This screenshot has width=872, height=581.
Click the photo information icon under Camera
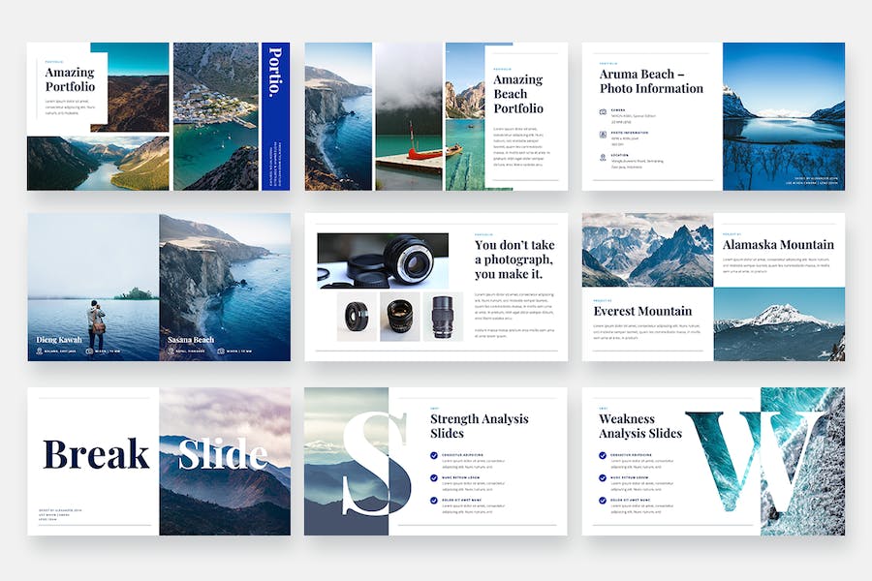[603, 136]
